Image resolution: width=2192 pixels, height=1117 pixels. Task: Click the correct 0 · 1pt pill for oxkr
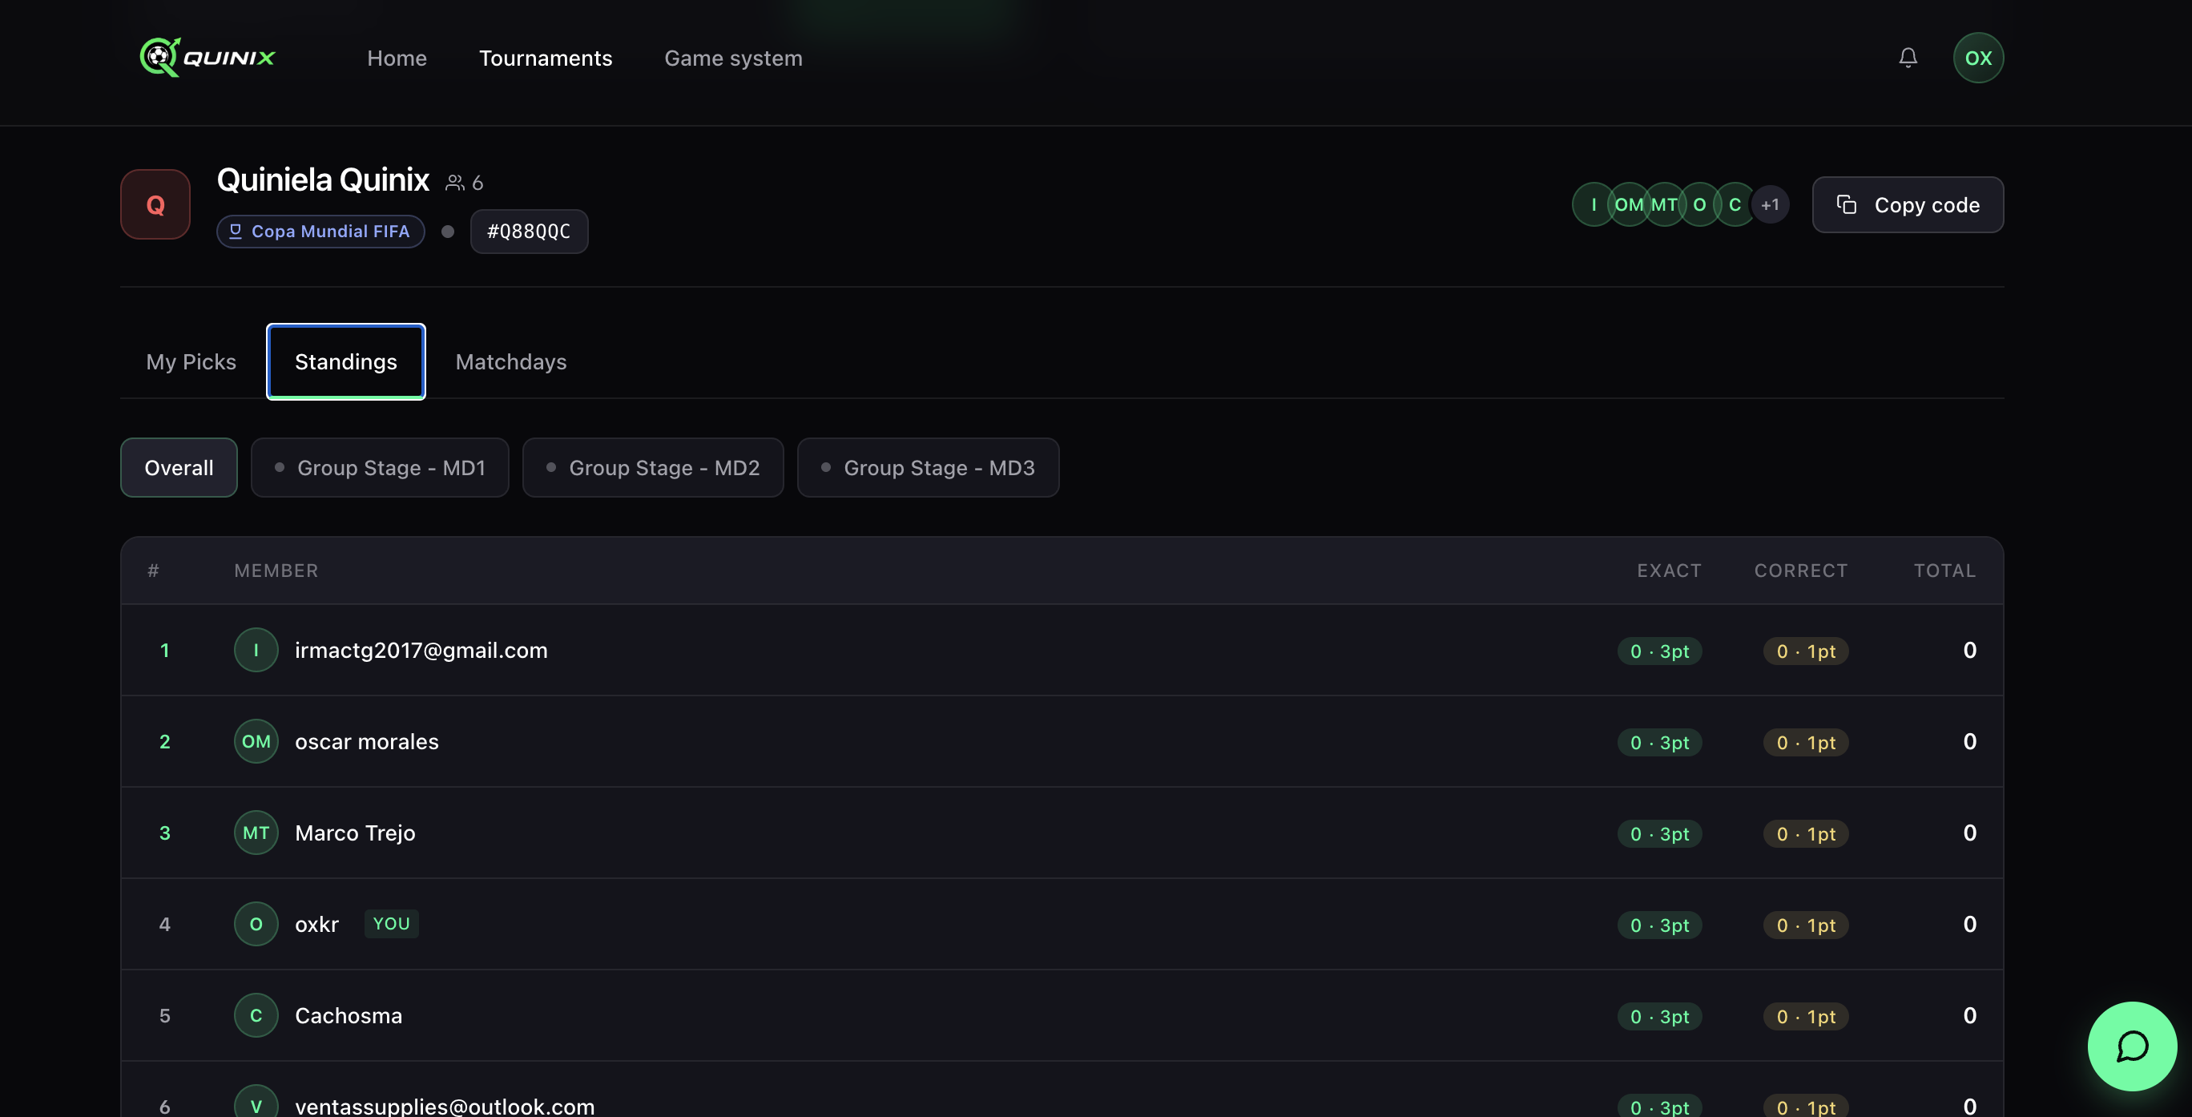(1806, 925)
